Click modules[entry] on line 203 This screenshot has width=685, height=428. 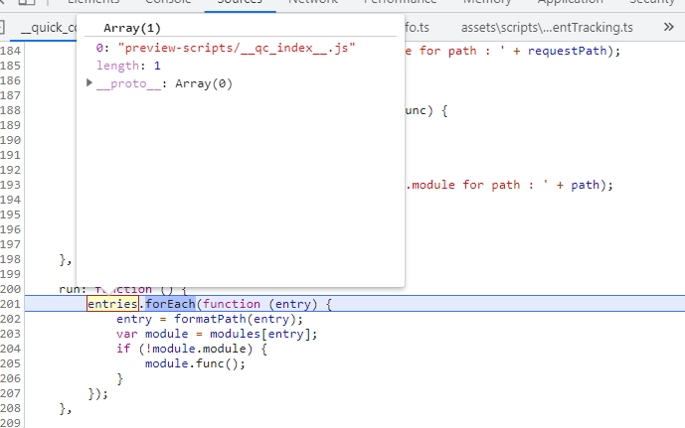tap(259, 334)
